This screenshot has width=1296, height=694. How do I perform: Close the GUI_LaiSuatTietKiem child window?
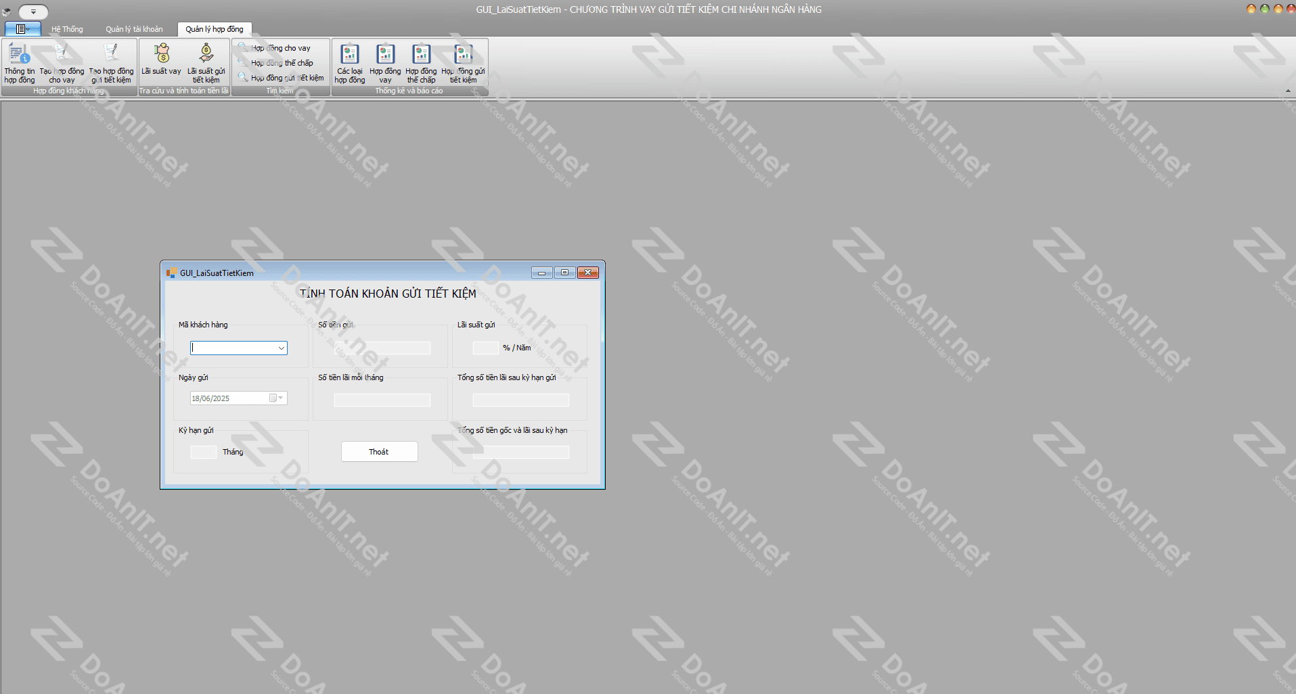(588, 273)
